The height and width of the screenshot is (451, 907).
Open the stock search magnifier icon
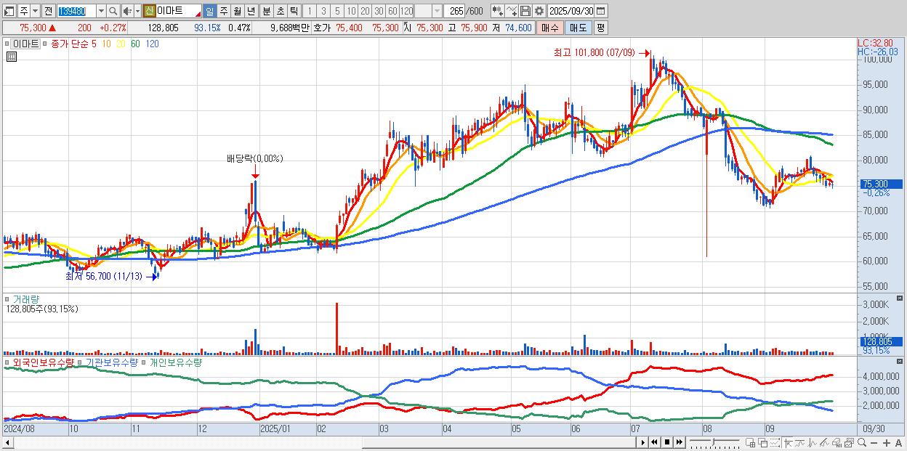coord(113,11)
